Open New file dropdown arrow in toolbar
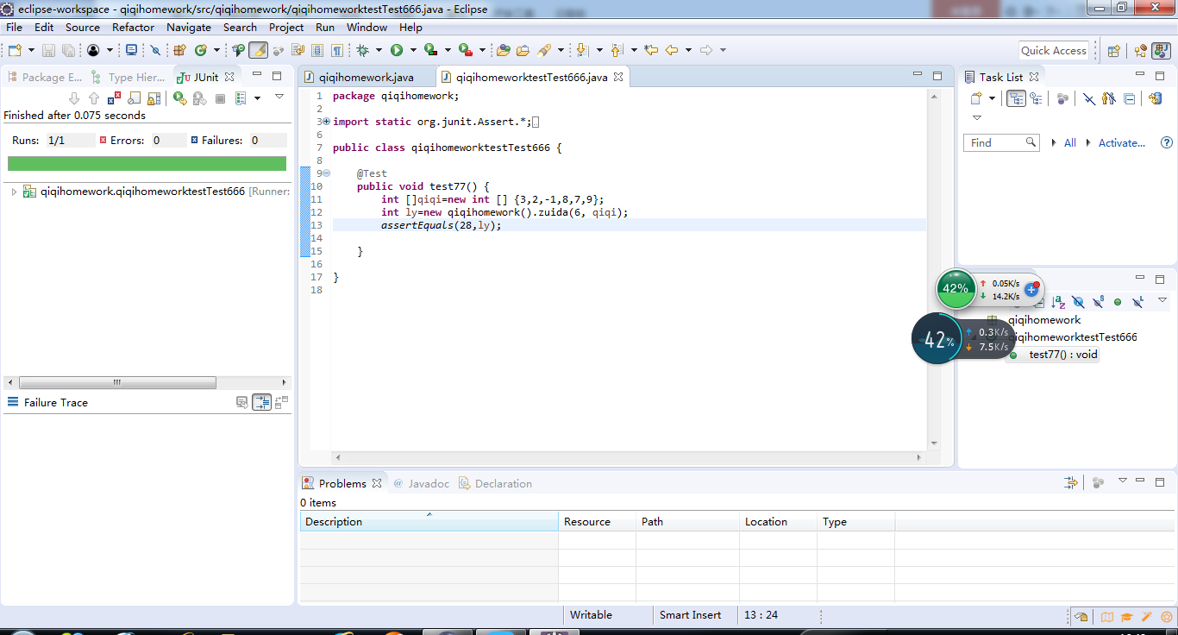Viewport: 1178px width, 635px height. [31, 50]
